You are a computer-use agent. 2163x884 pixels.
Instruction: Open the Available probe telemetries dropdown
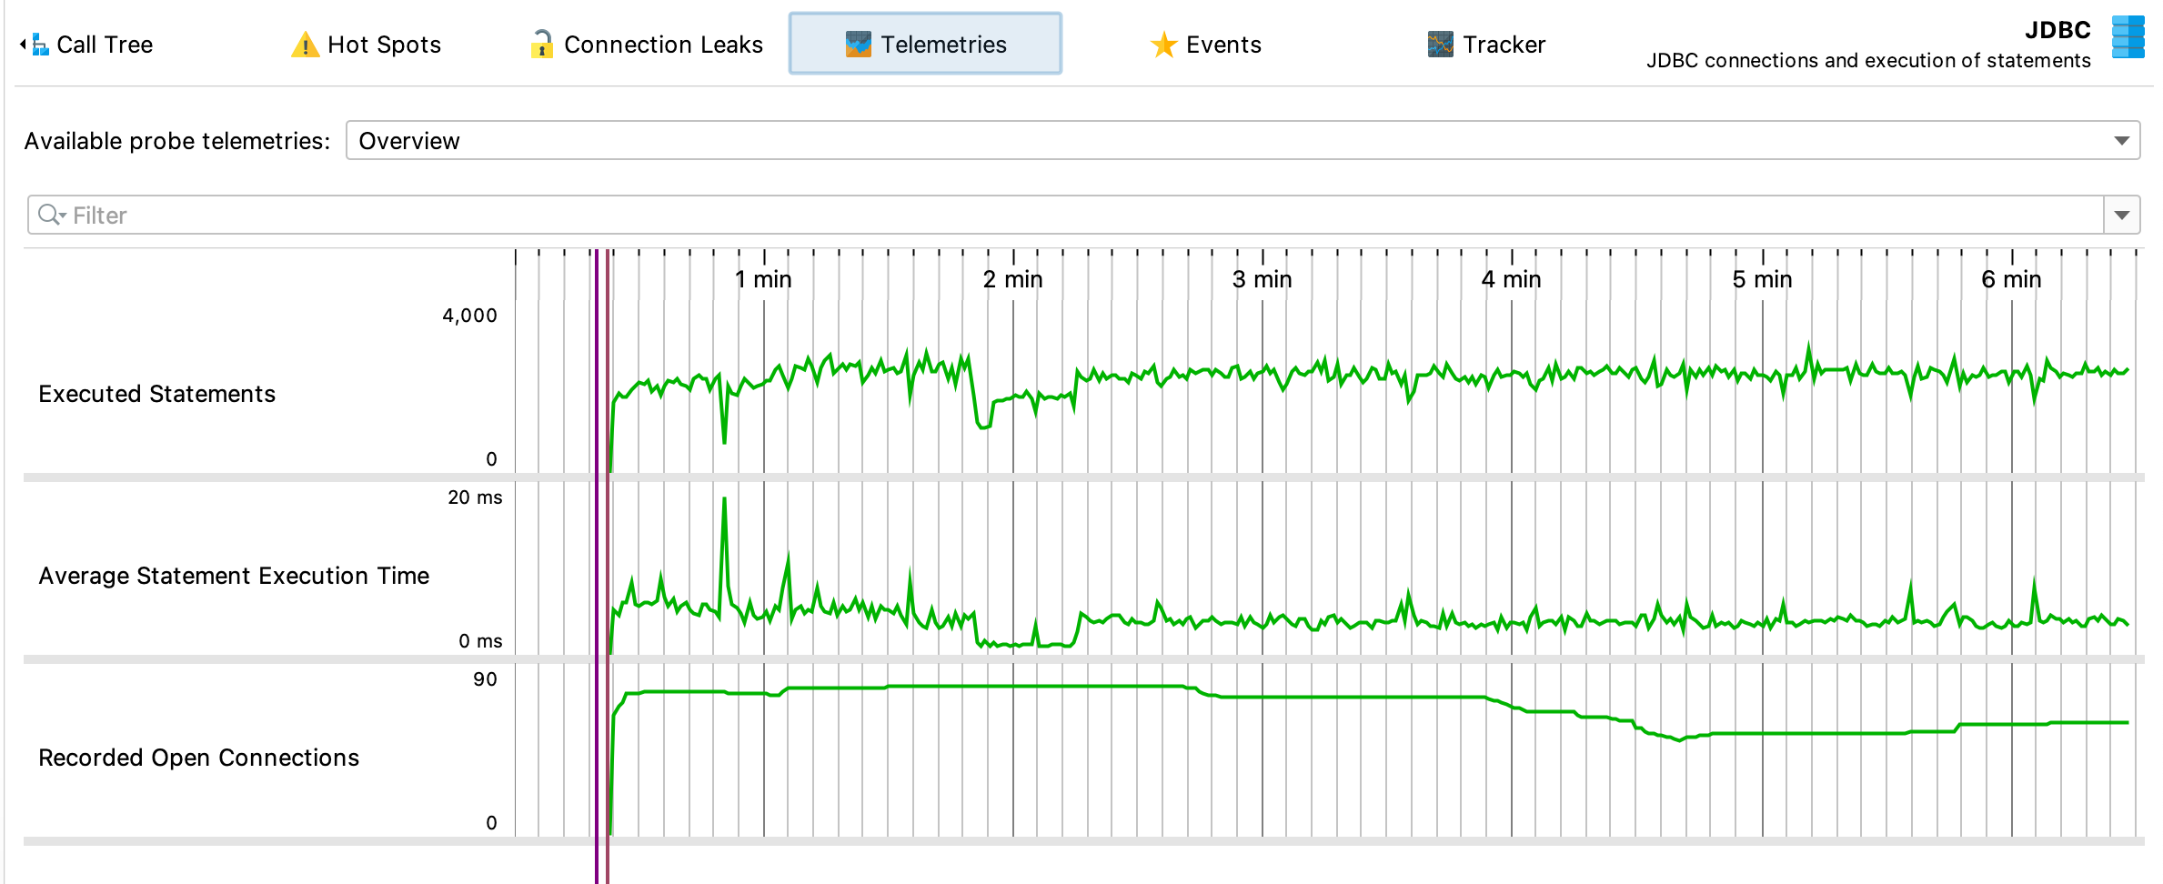(x=2121, y=141)
